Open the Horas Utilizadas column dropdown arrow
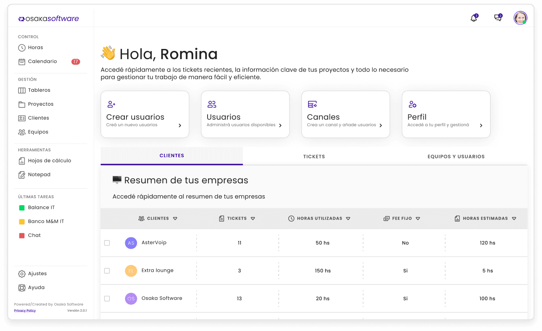 [348, 219]
